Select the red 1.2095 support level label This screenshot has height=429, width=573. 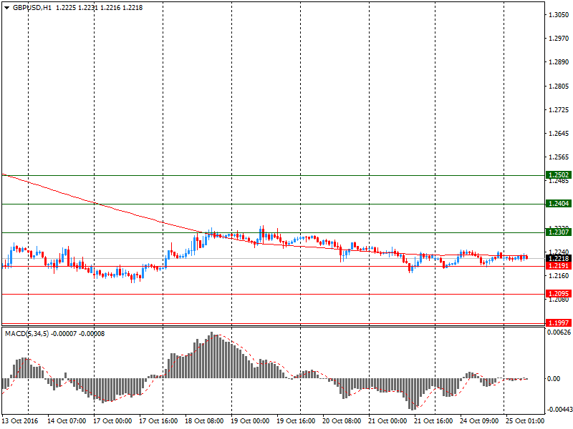pyautogui.click(x=559, y=294)
